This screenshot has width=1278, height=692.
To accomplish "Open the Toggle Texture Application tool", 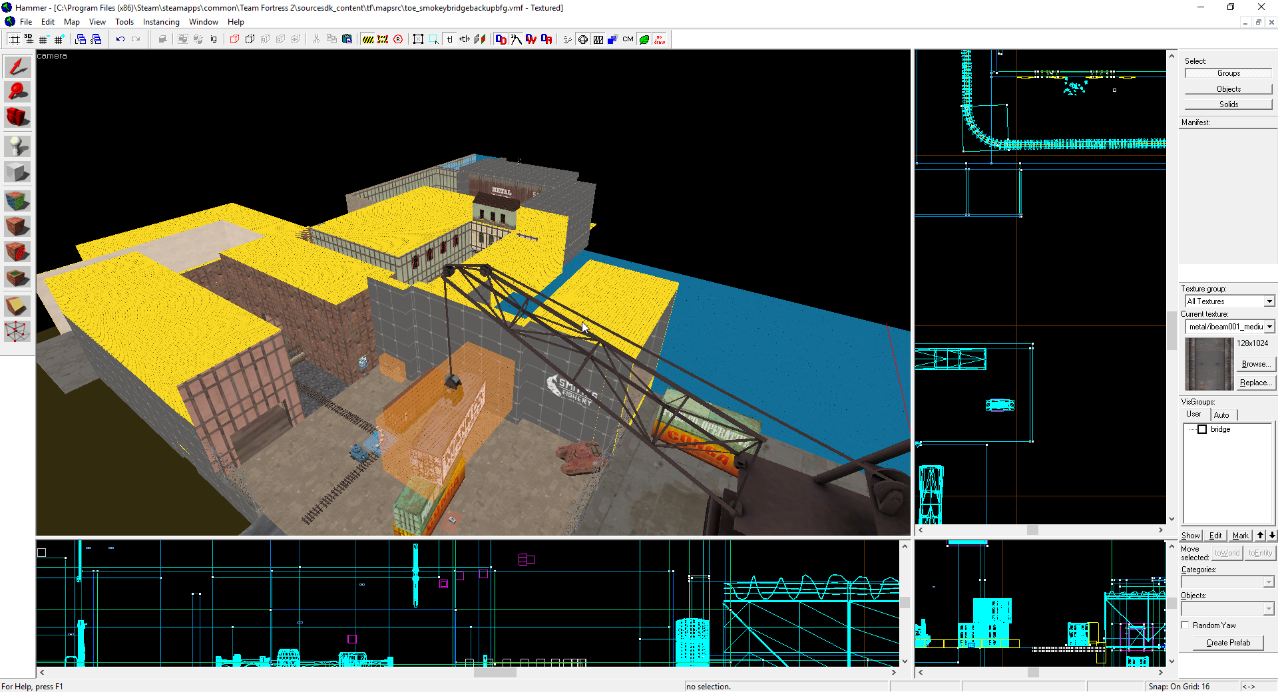I will click(x=17, y=201).
